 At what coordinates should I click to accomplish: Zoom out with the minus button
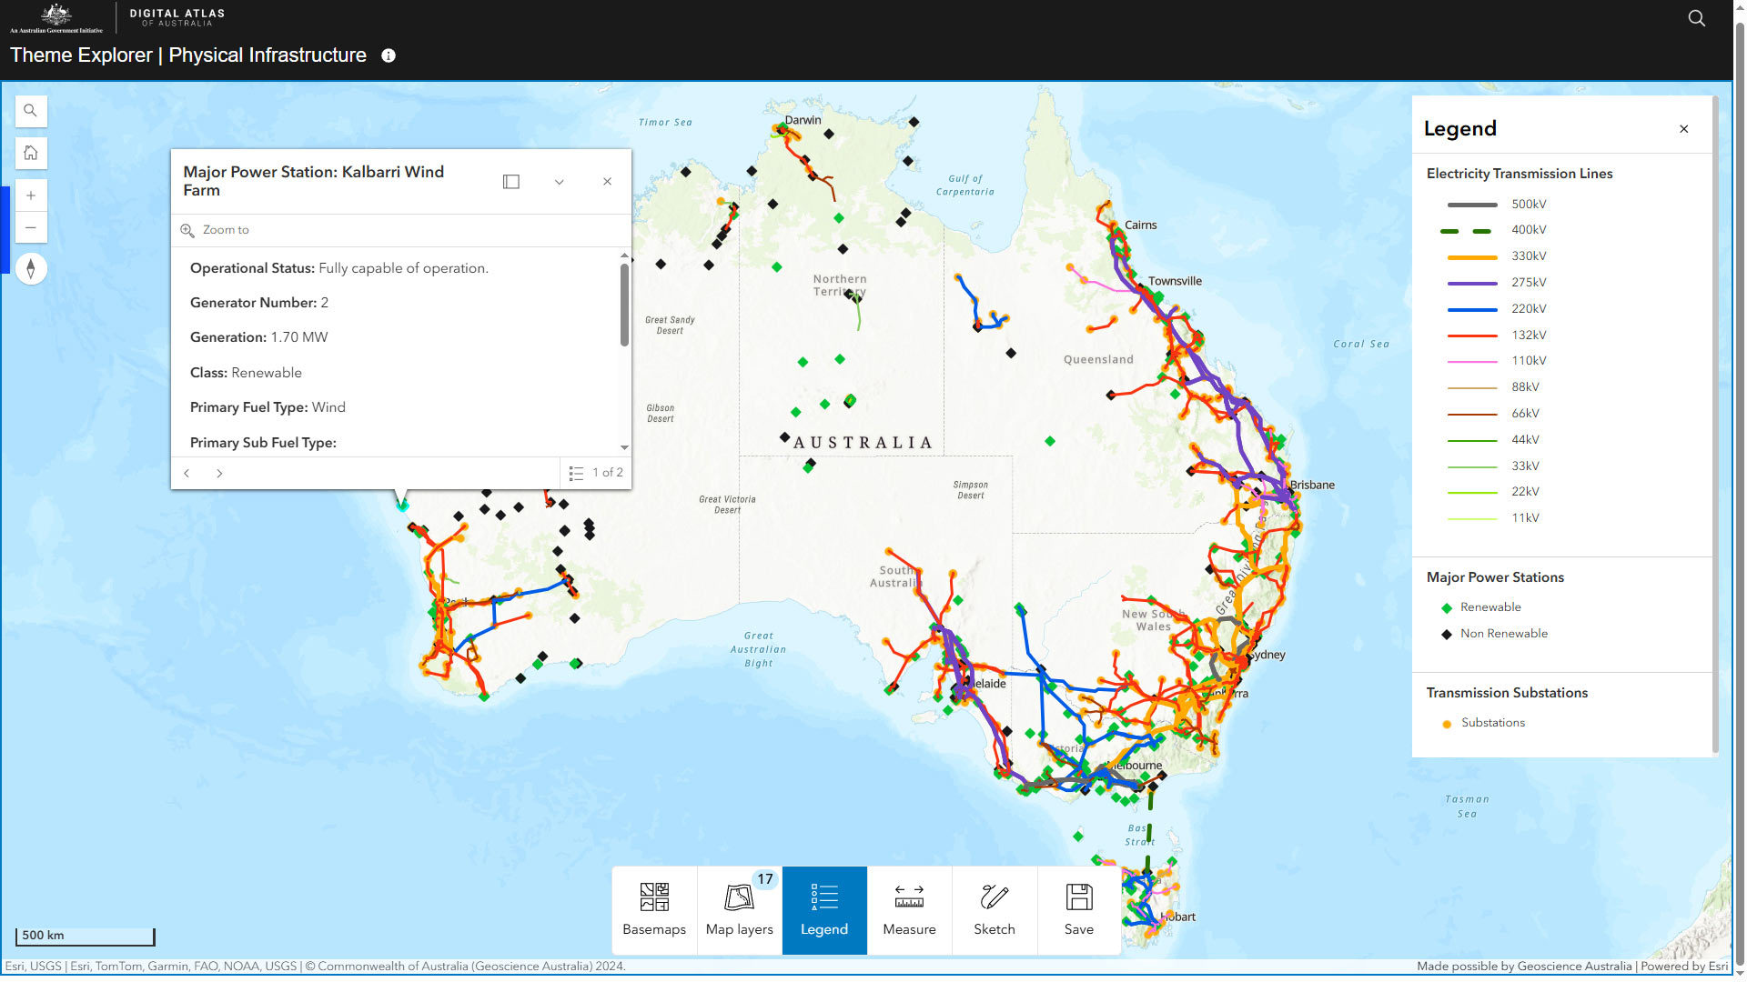(x=31, y=227)
